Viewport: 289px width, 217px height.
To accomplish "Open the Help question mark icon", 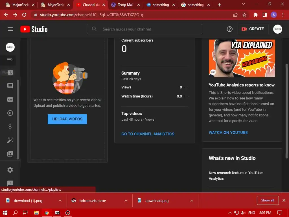I will [x=229, y=29].
